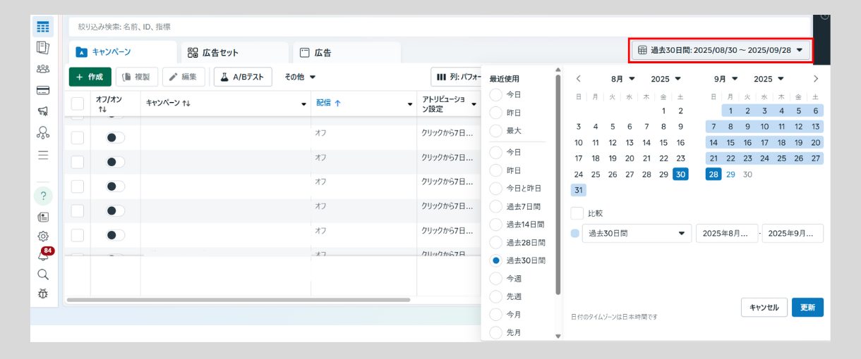The height and width of the screenshot is (359, 861).
Task: Open the date range 過去30日間 dropdown
Action: [720, 50]
